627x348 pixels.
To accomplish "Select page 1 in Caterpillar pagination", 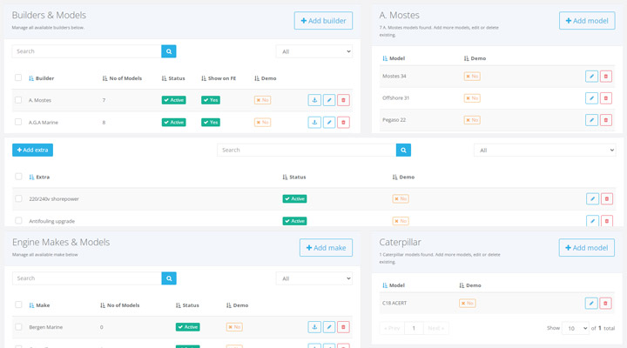I will 414,328.
